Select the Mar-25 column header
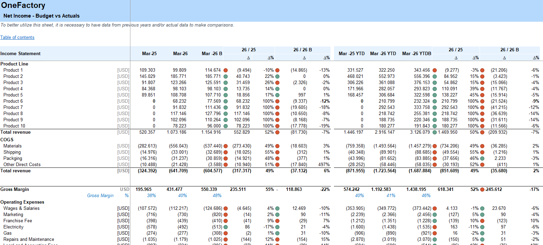This screenshot has height=245, width=543. click(149, 53)
